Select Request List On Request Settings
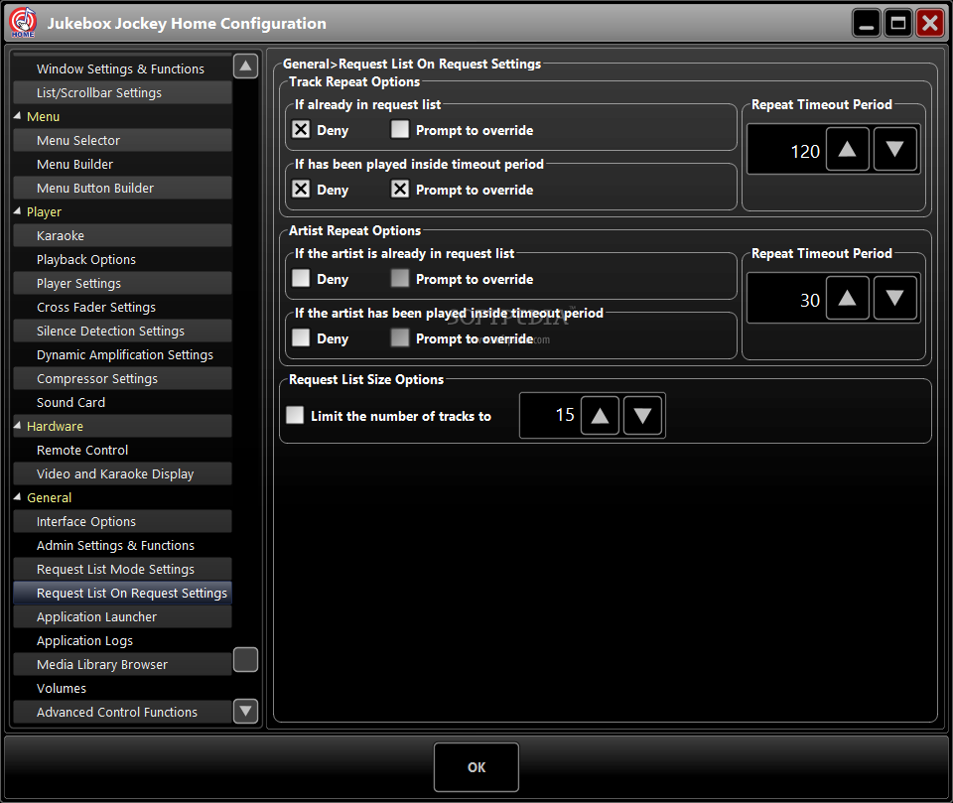953x803 pixels. pyautogui.click(x=122, y=593)
